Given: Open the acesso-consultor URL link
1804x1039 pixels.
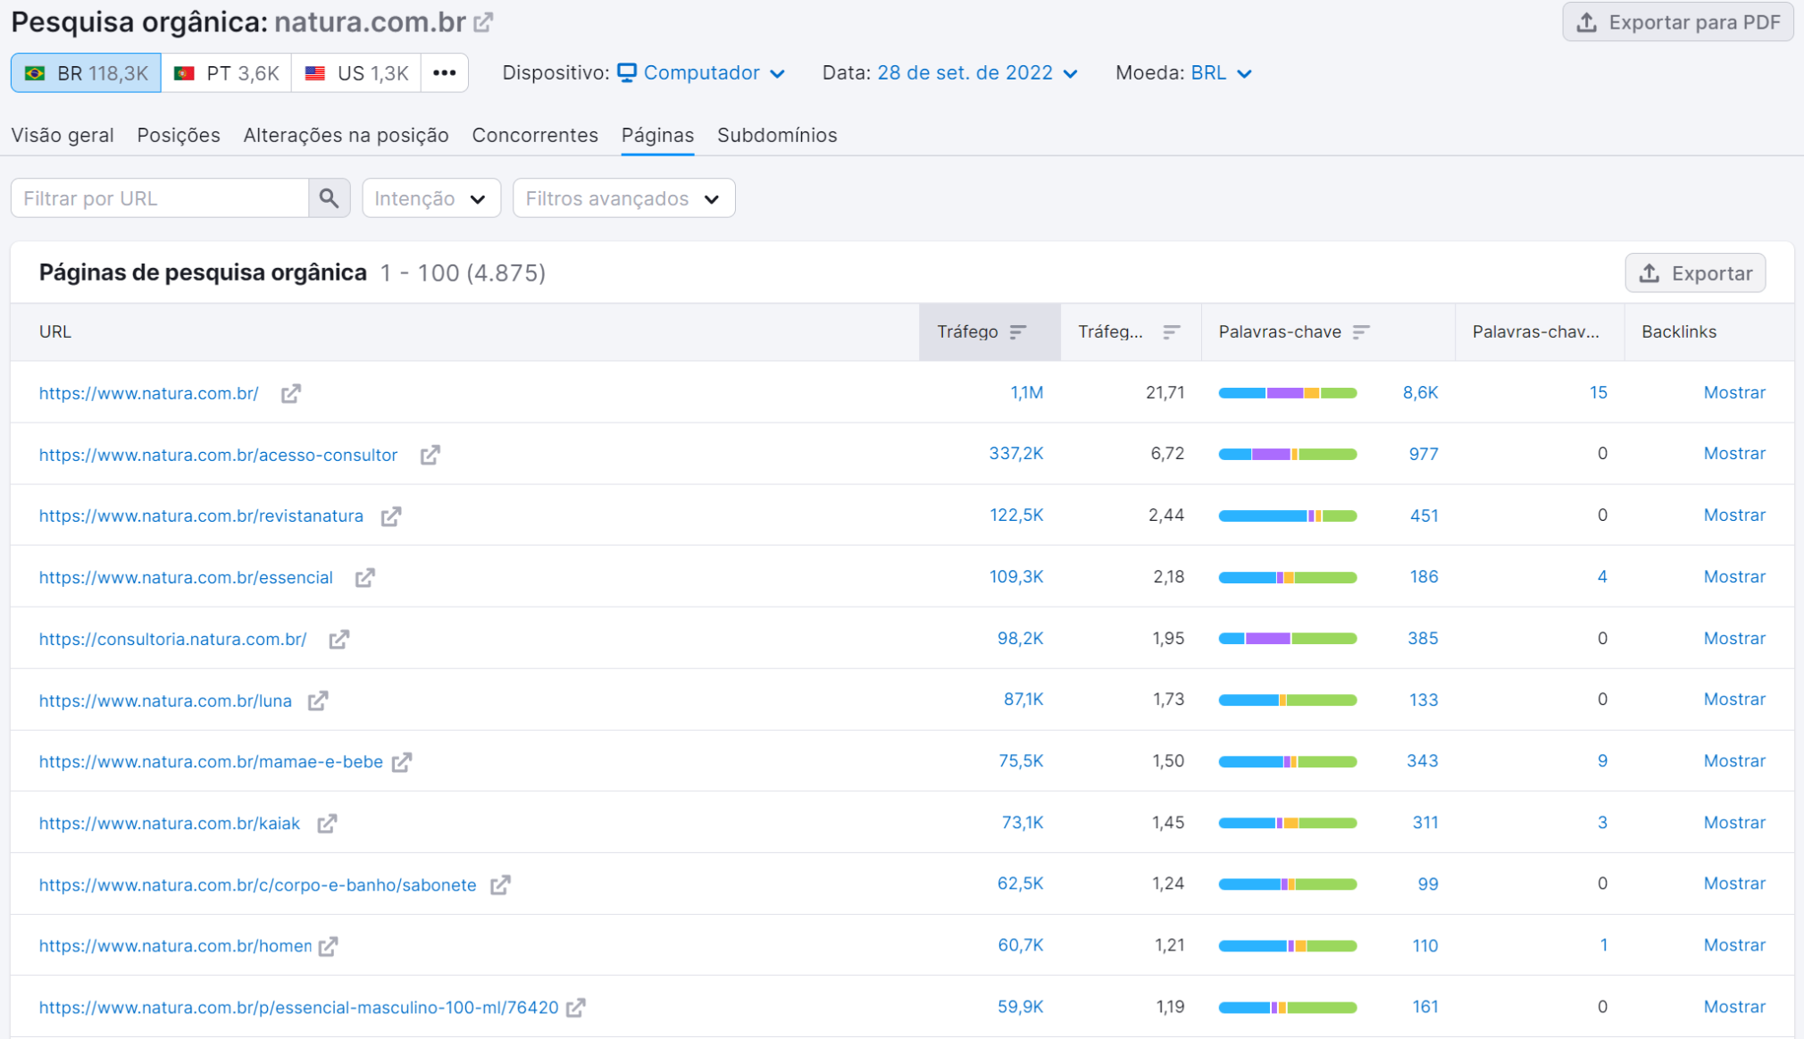Looking at the screenshot, I should [219, 455].
